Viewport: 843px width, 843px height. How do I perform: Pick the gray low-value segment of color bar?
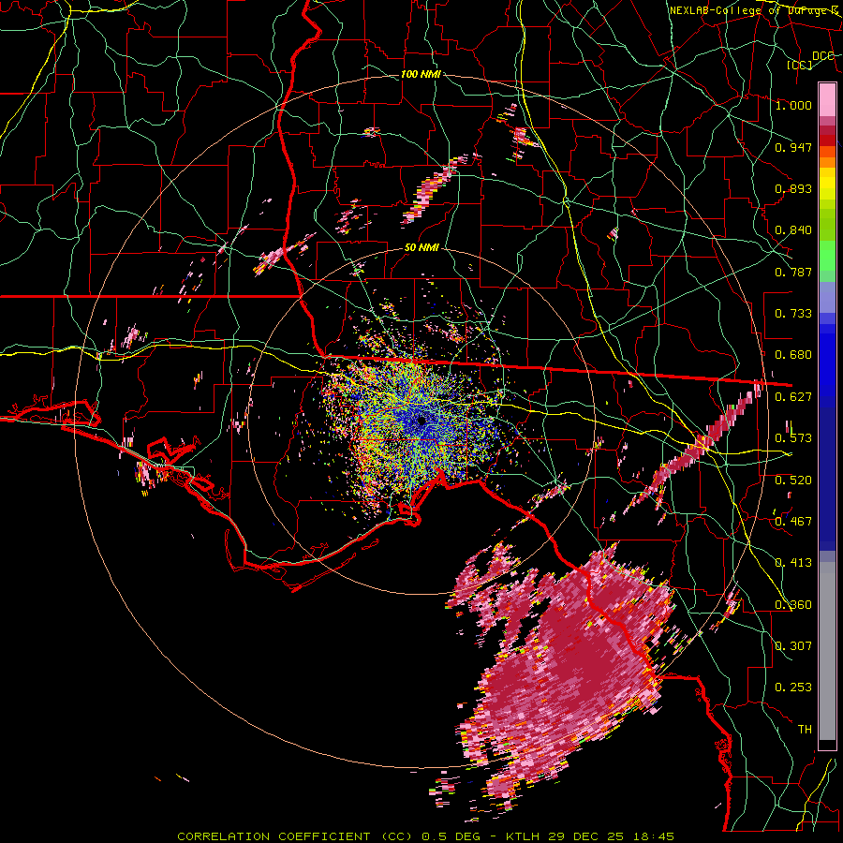coord(827,651)
